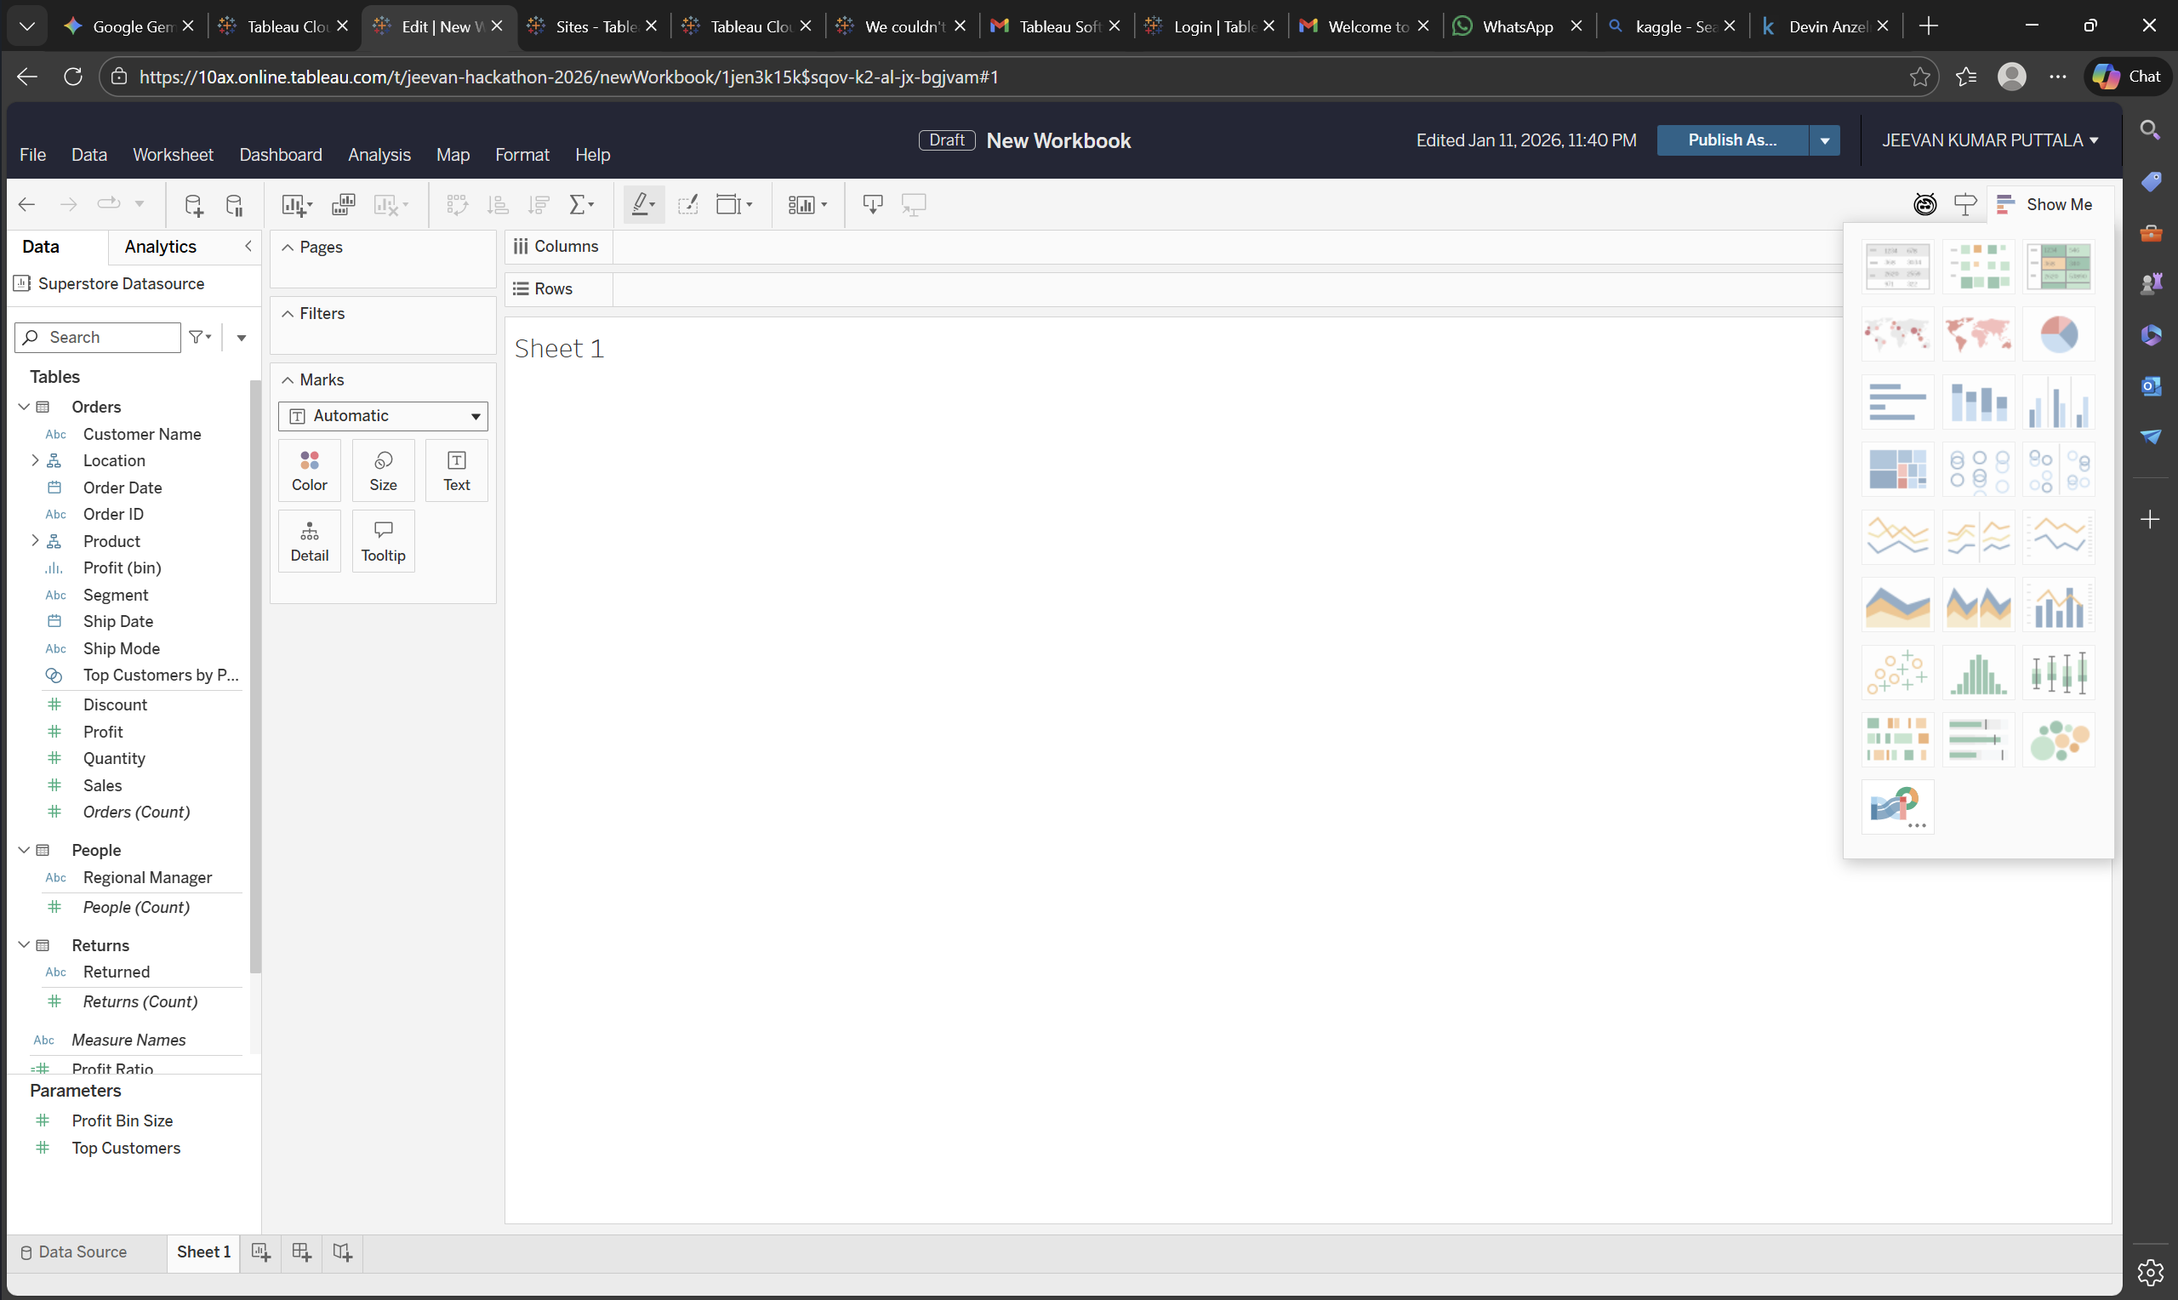Viewport: 2178px width, 1300px height.
Task: Switch to the Analytics tab
Action: coord(159,246)
